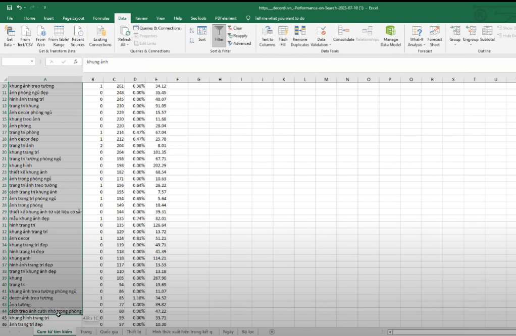Open the Name Box dropdown arrow
This screenshot has width=516, height=336.
[x=32, y=62]
